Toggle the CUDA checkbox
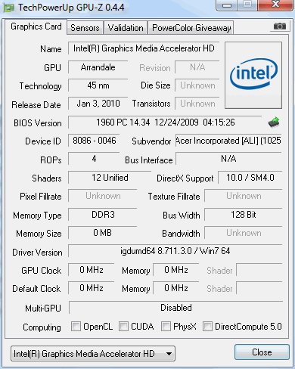 pyautogui.click(x=123, y=326)
